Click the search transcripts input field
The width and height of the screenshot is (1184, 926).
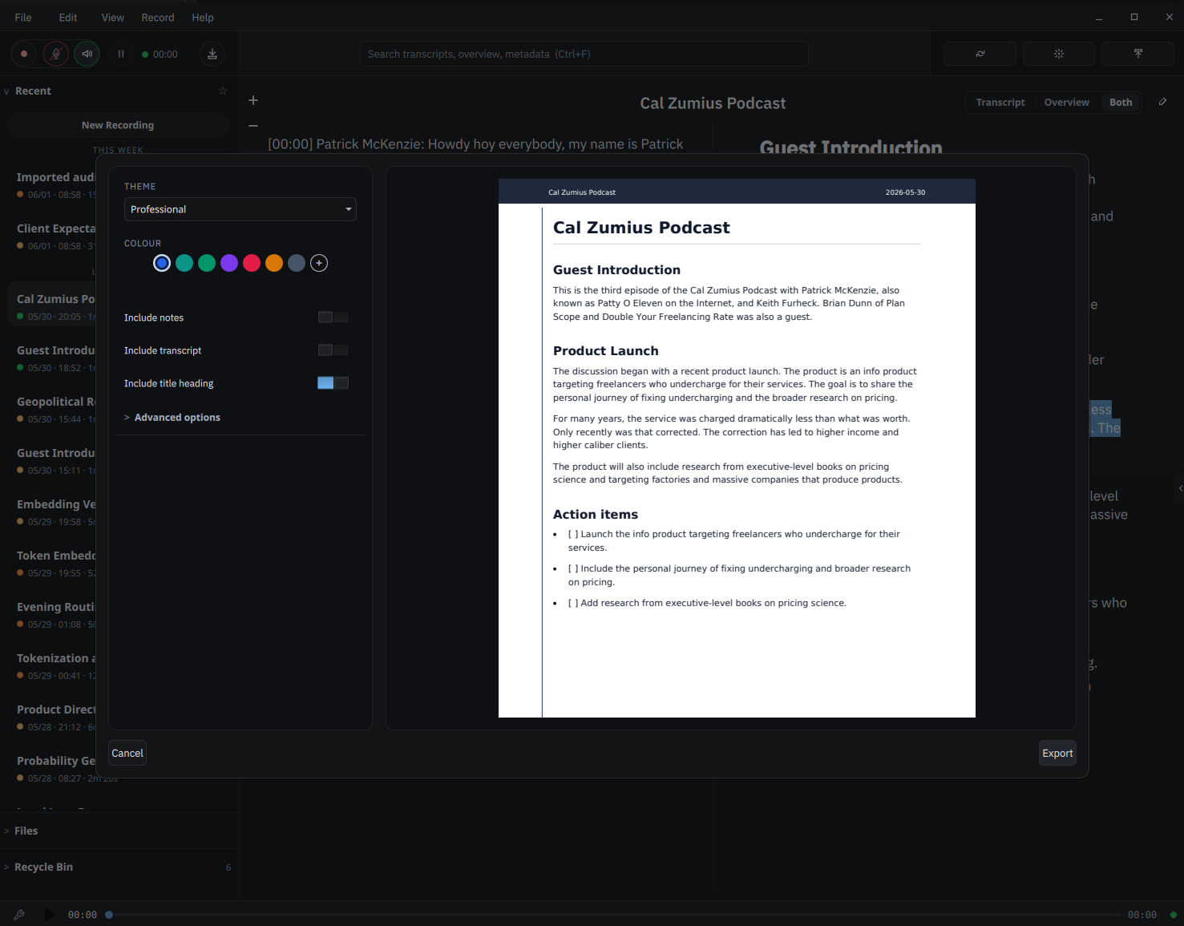(x=584, y=54)
